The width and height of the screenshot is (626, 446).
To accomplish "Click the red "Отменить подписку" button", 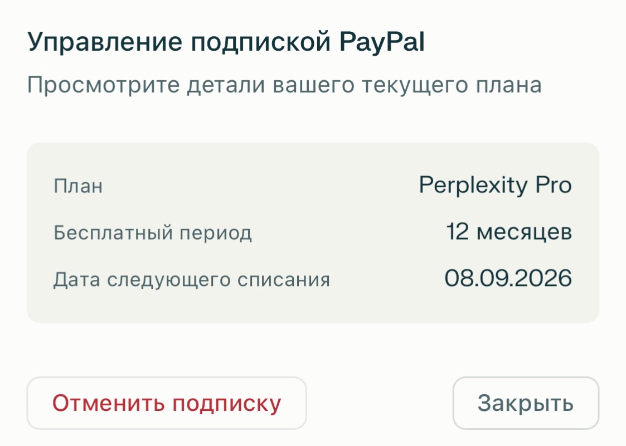I will (166, 403).
